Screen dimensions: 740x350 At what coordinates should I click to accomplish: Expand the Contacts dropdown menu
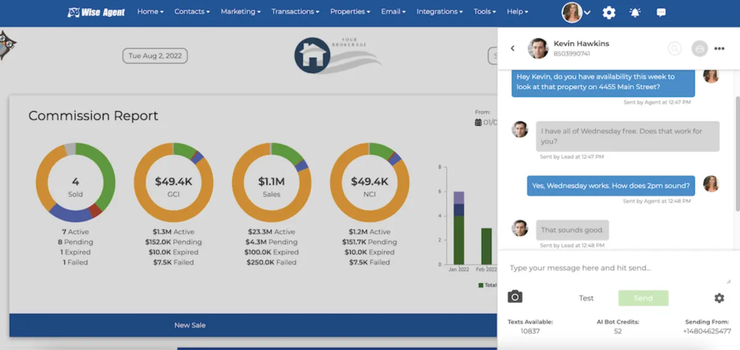tap(192, 12)
